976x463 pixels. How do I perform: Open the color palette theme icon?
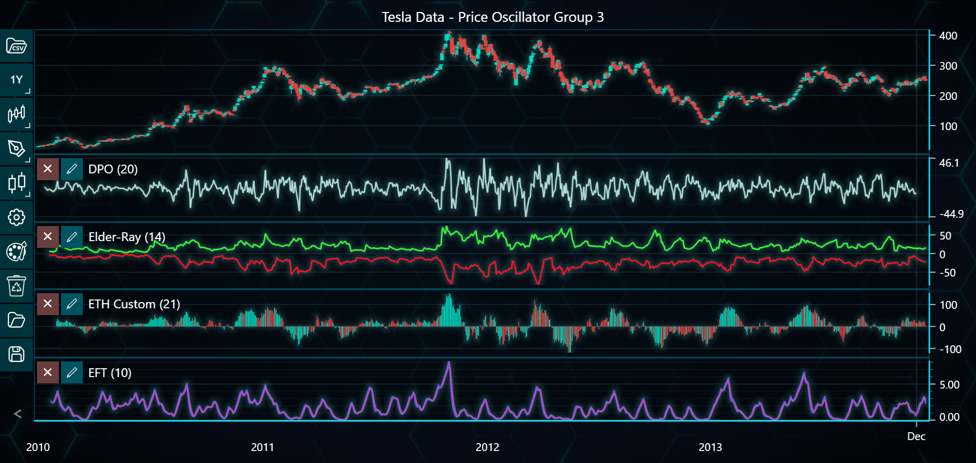[x=16, y=252]
